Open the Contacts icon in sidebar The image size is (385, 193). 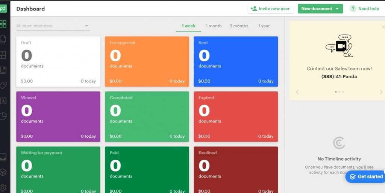pyautogui.click(x=3, y=101)
